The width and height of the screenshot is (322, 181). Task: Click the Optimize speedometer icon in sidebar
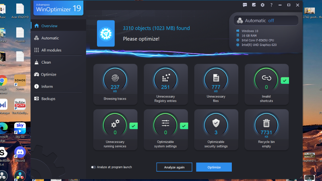[37, 74]
